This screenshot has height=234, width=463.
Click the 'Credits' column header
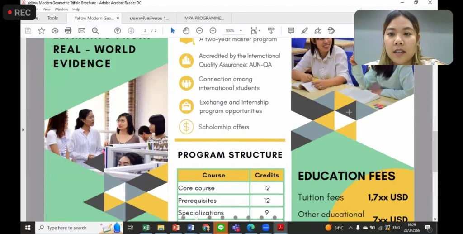[x=267, y=175]
